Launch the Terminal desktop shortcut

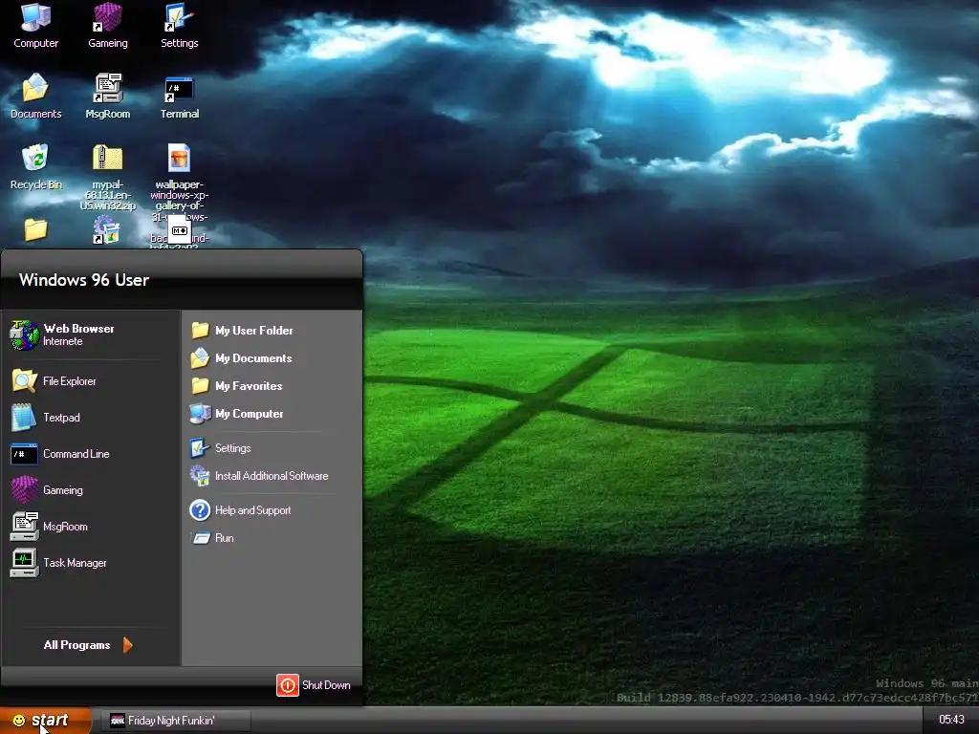(179, 96)
